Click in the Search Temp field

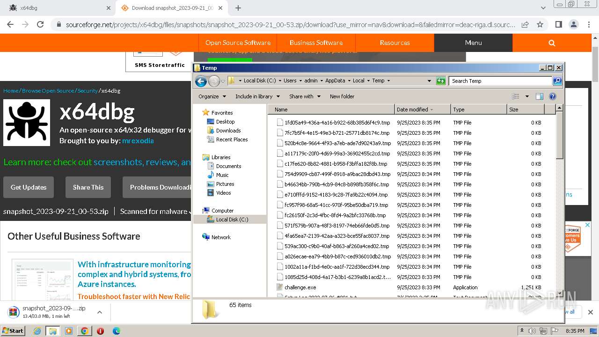click(x=500, y=81)
